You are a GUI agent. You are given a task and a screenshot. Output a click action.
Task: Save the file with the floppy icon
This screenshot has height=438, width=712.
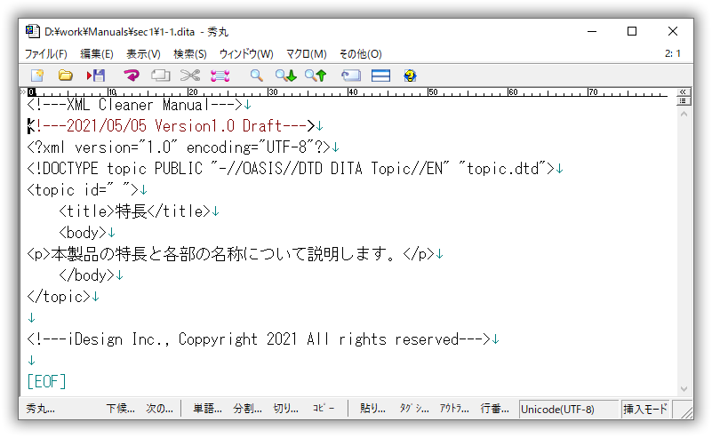pos(96,76)
